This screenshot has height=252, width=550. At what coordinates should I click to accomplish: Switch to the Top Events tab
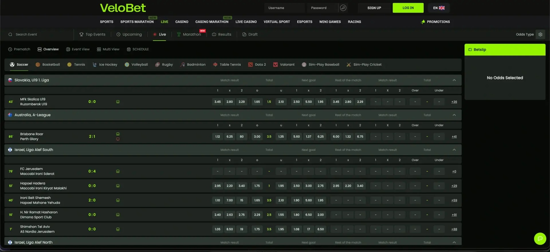(x=92, y=34)
